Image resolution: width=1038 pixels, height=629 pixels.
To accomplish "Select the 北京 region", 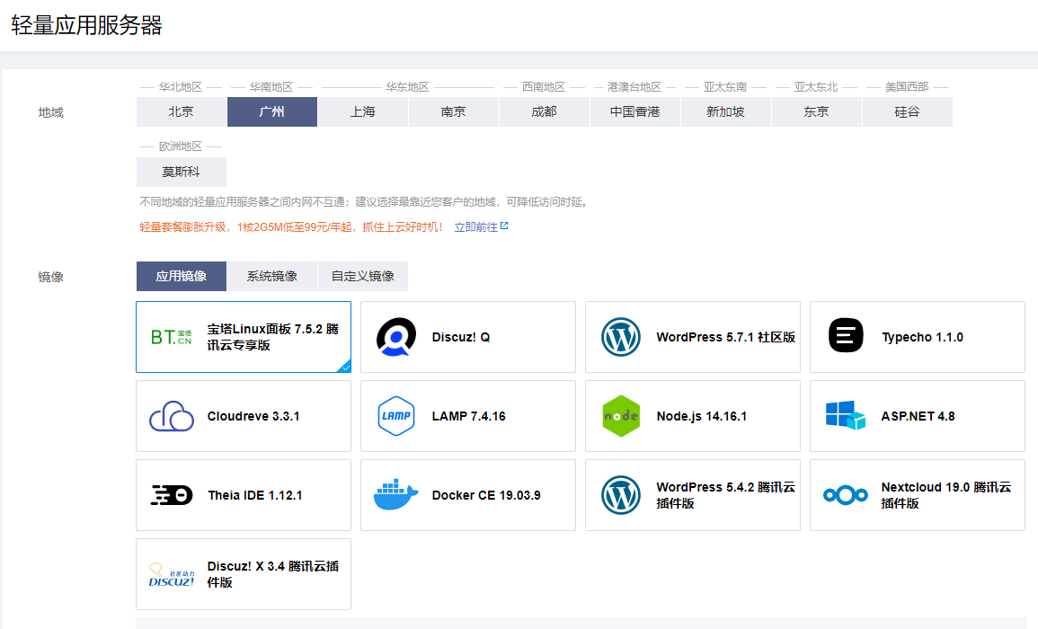I will (182, 112).
